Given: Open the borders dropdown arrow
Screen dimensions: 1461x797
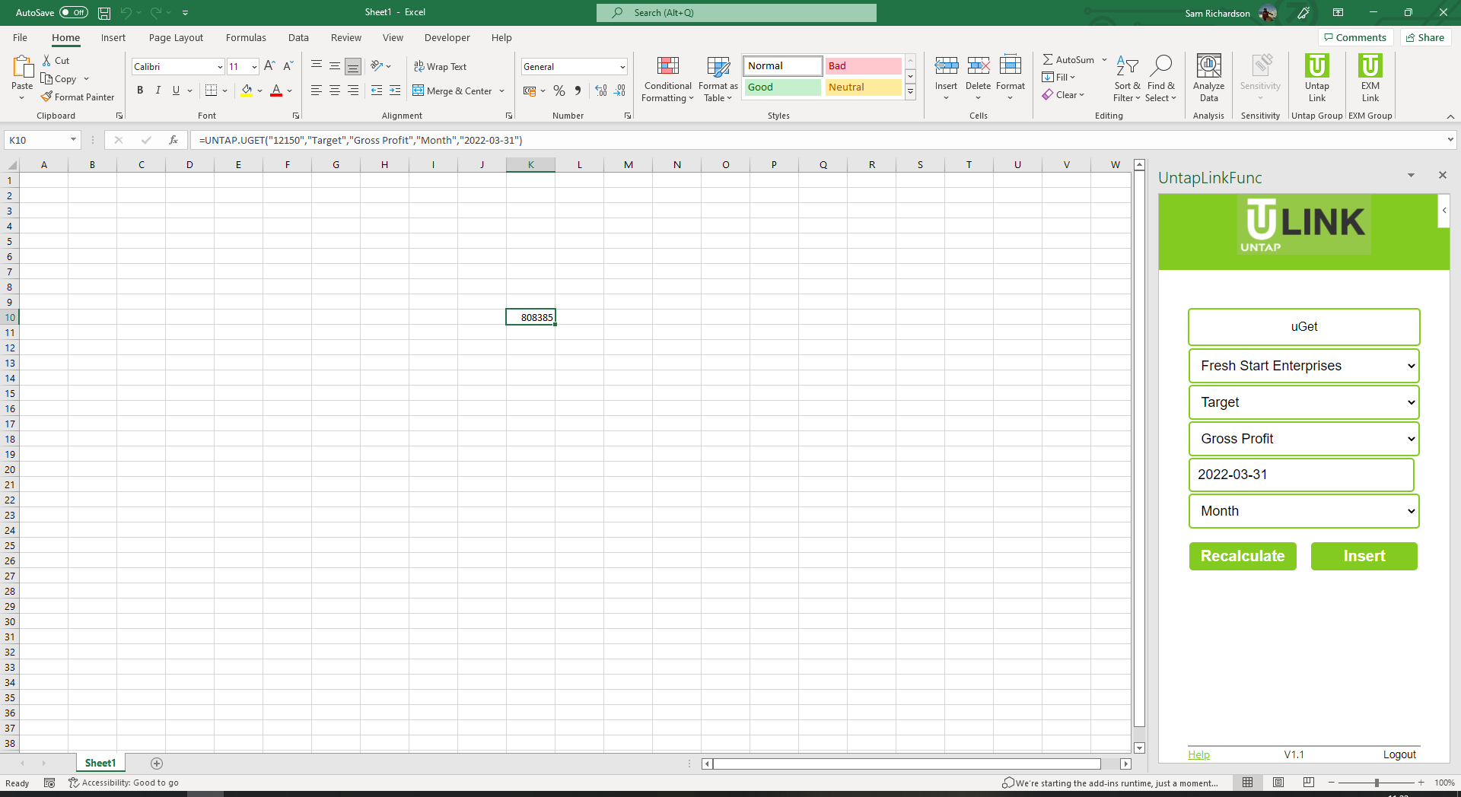Looking at the screenshot, I should [225, 90].
